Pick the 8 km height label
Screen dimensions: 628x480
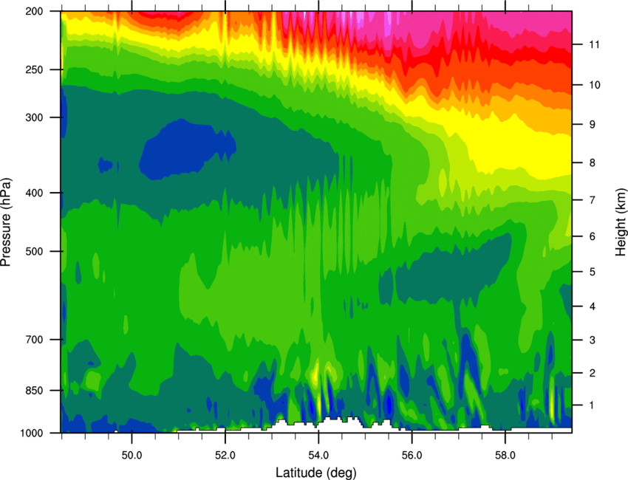(593, 163)
